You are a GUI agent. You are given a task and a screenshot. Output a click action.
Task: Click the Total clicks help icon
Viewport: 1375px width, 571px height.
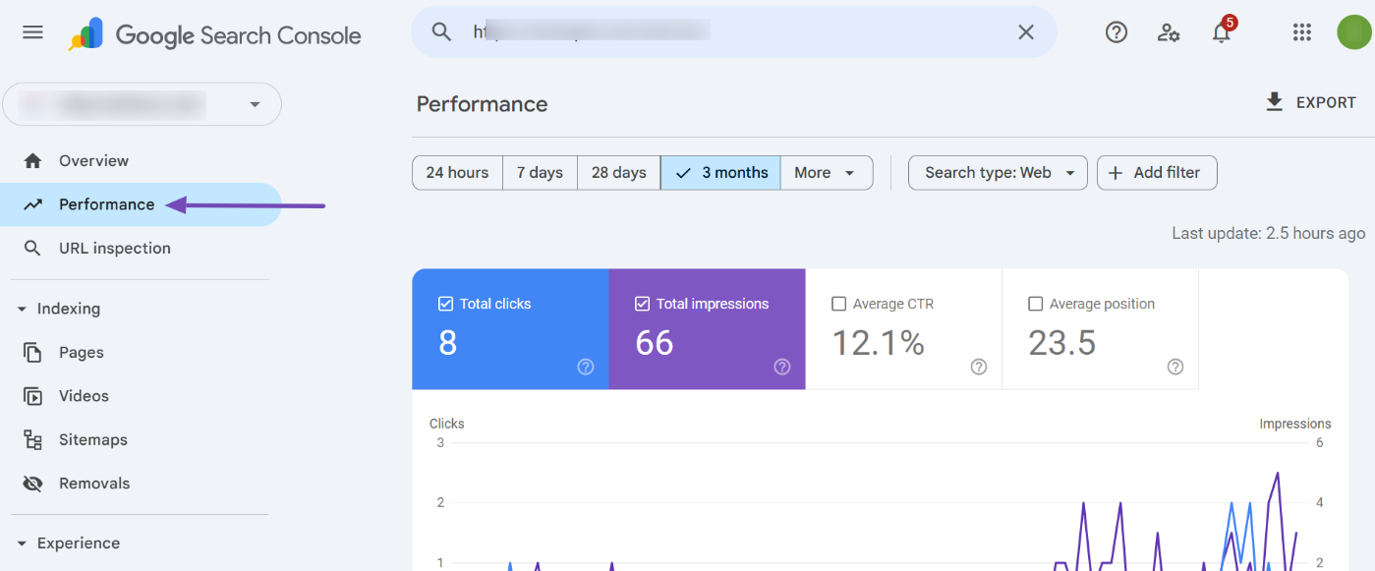click(x=586, y=367)
